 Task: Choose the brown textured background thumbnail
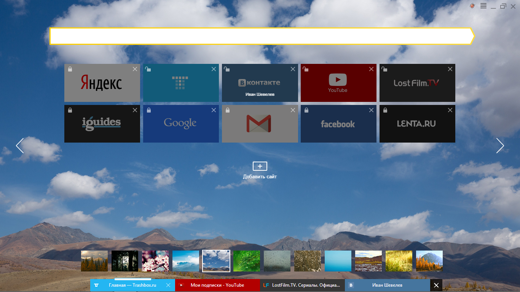pyautogui.click(x=308, y=261)
